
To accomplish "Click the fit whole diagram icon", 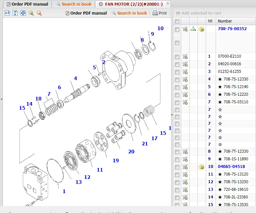I will pos(23,13).
